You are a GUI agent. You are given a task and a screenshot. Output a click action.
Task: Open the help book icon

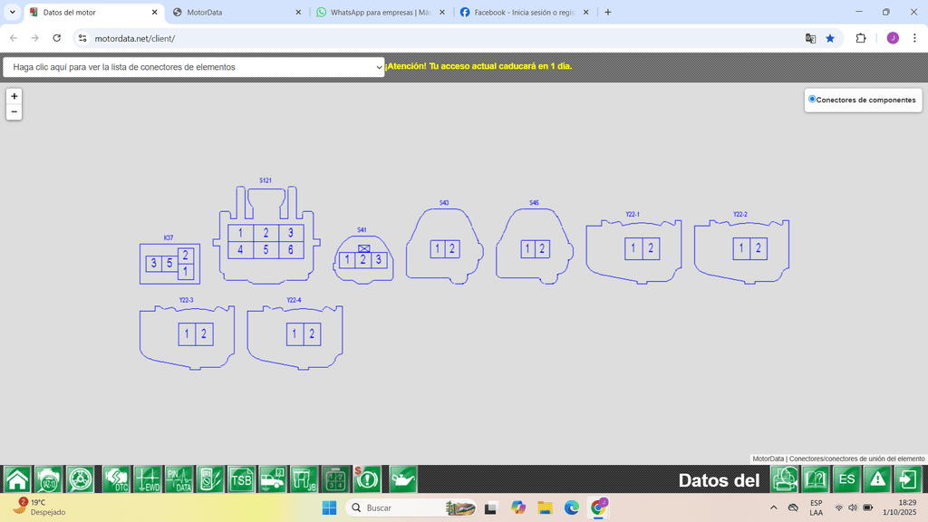(x=814, y=479)
